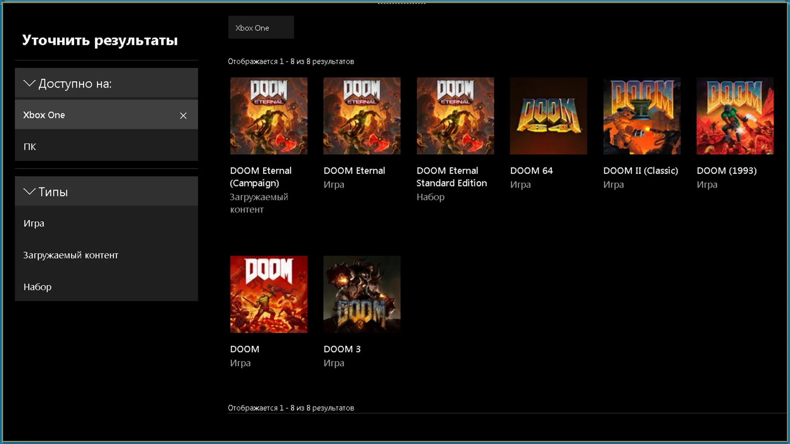Filter results by Набор type
Image resolution: width=790 pixels, height=444 pixels.
(37, 287)
